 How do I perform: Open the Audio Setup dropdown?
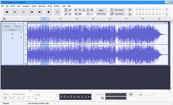(101, 12)
